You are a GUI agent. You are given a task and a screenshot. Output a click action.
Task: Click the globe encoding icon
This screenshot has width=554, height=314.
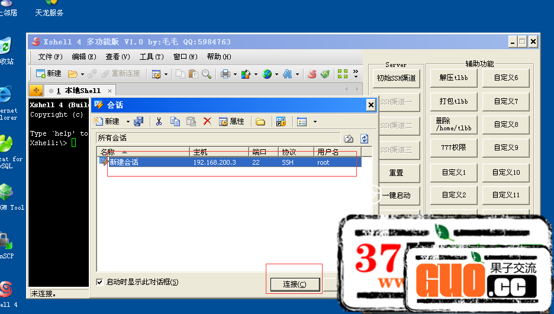coord(267,74)
